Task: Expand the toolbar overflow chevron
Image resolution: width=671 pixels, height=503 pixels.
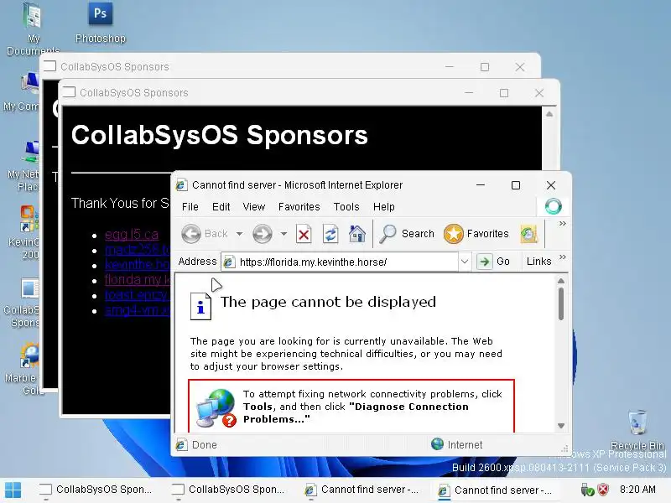Action: click(562, 223)
